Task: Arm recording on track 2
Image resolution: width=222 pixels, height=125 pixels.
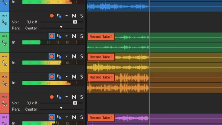Action: [52, 16]
